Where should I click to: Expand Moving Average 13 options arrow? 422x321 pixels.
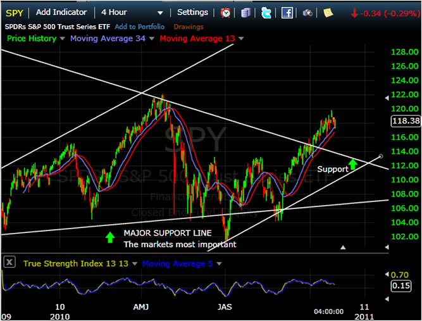pos(241,39)
